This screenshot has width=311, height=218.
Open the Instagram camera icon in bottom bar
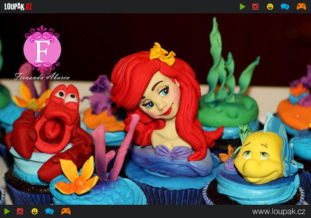pos(20,211)
